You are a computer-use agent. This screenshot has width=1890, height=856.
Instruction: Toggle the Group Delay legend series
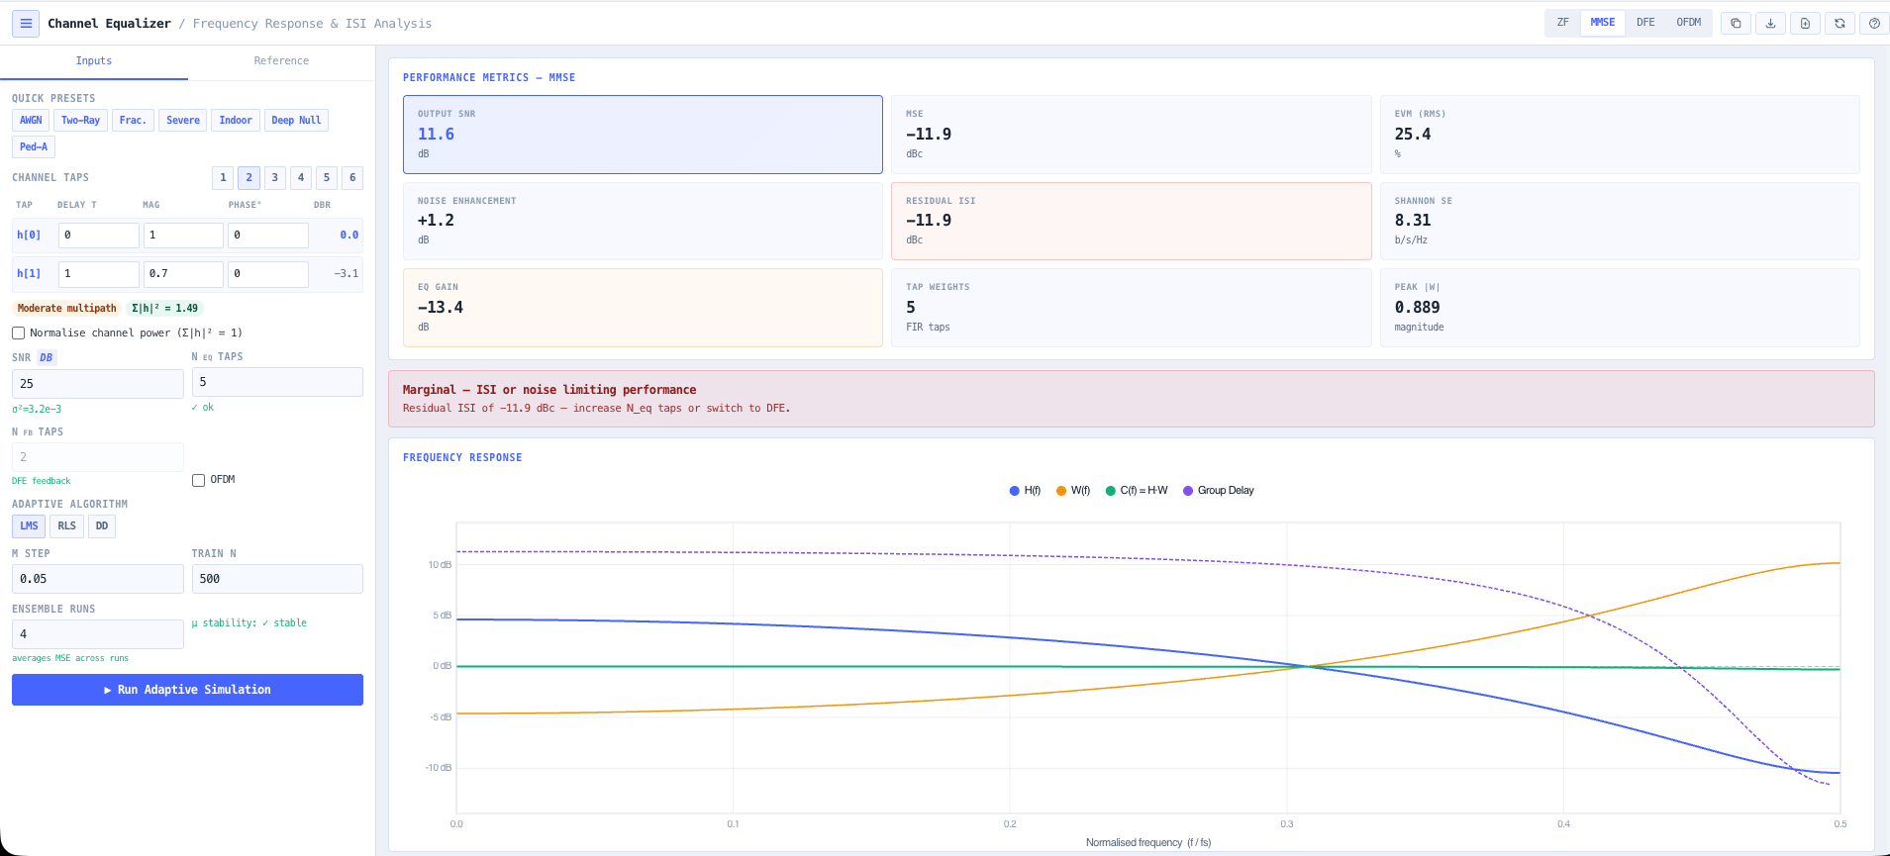click(x=1219, y=491)
